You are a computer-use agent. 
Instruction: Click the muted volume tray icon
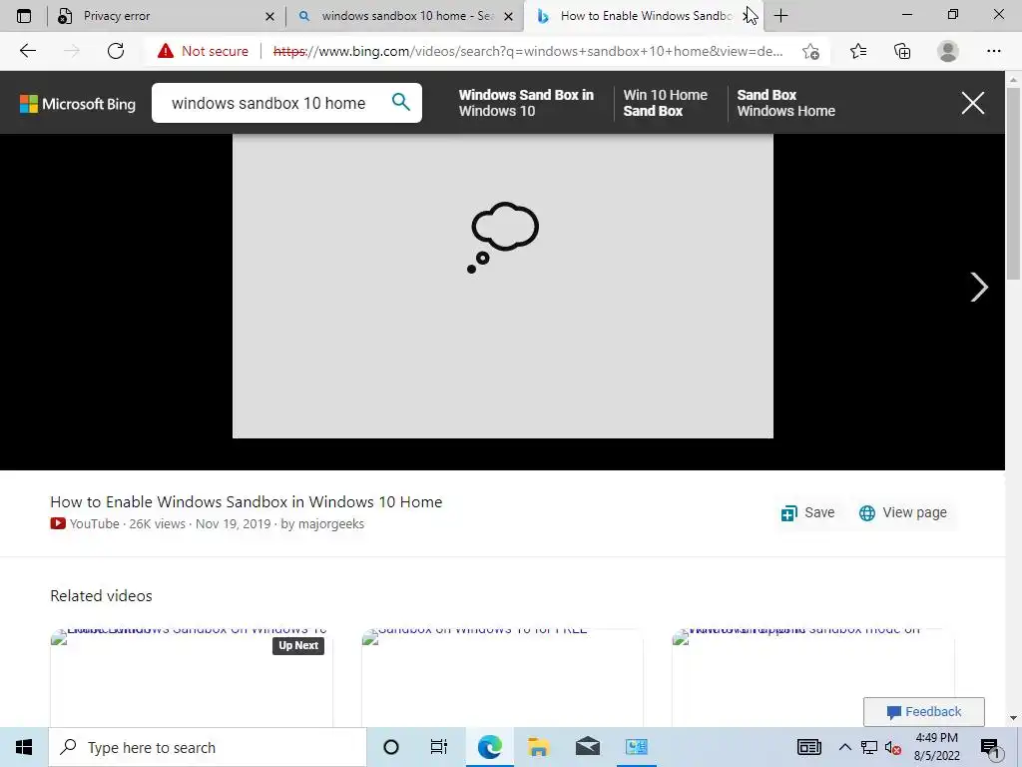click(892, 747)
